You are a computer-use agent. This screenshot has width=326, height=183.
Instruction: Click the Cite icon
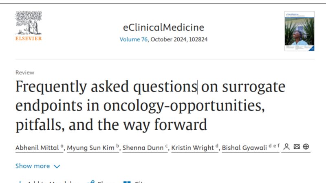(127, 182)
